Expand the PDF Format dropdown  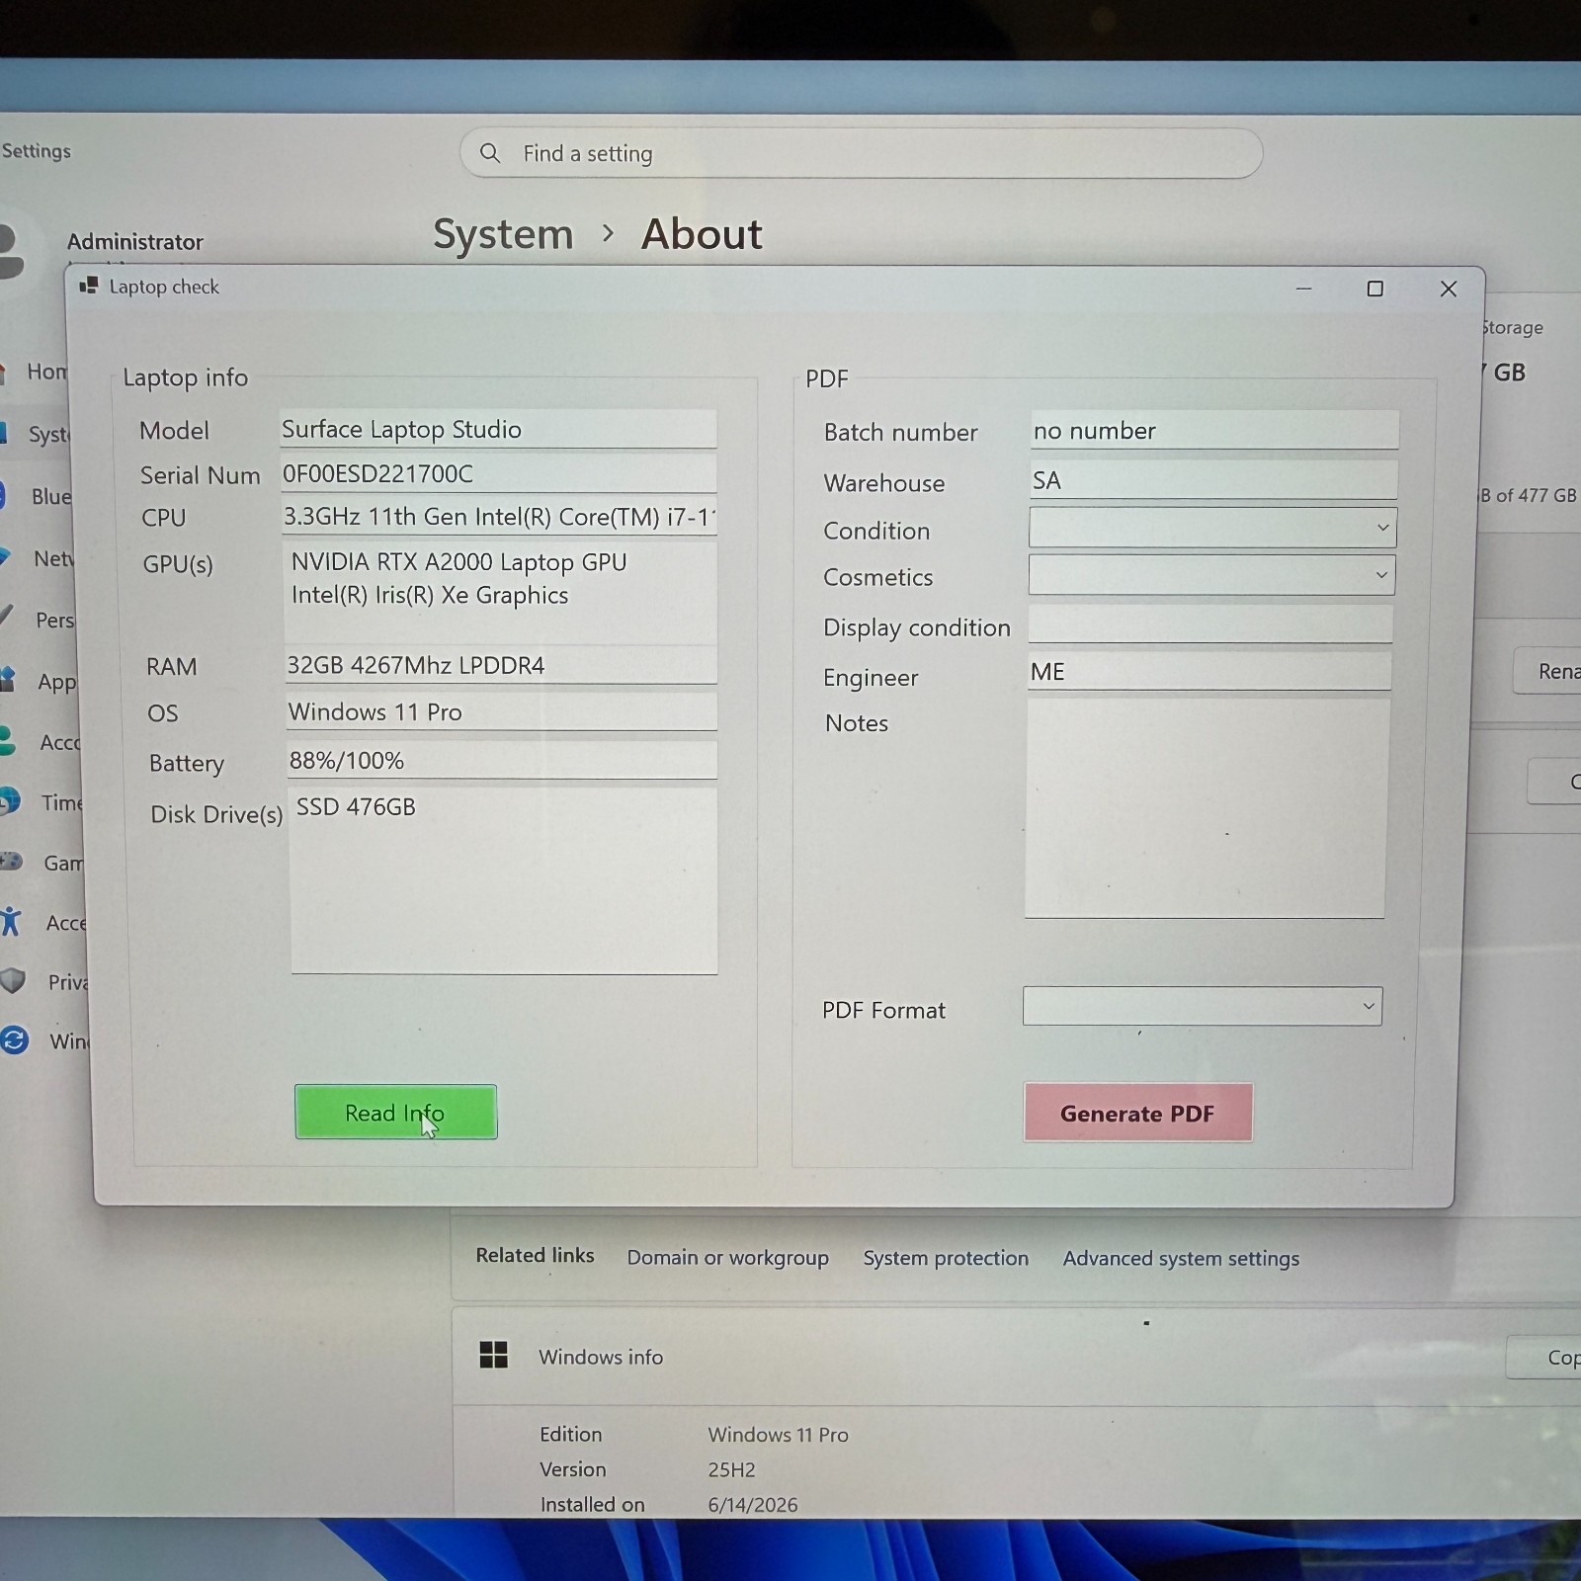pyautogui.click(x=1203, y=1006)
